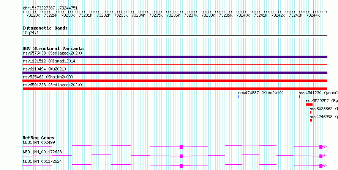The height and width of the screenshot is (170, 338).
Task: Click ruler position 73234k
Action: click(x=138, y=15)
